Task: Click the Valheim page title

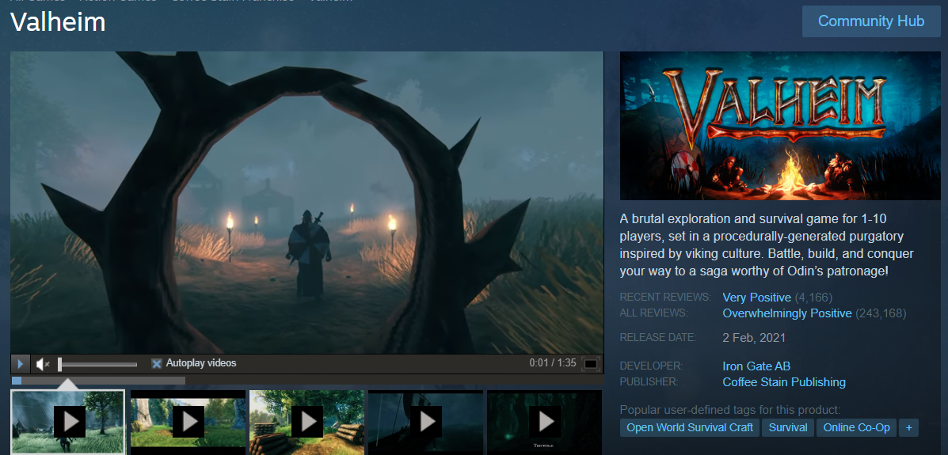Action: [58, 22]
